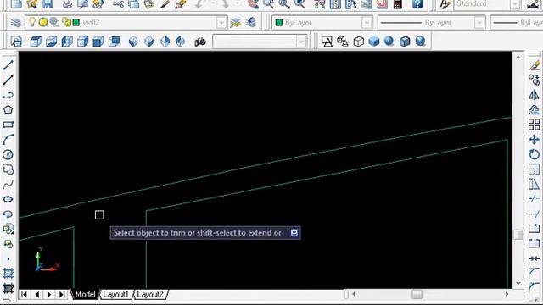Screen dimensions: 543x305
Task: Select the Copy object tool
Action: pos(535,80)
